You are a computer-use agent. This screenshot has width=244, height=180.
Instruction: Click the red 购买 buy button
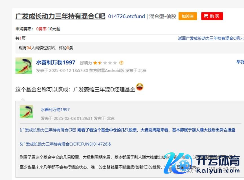[212, 16]
